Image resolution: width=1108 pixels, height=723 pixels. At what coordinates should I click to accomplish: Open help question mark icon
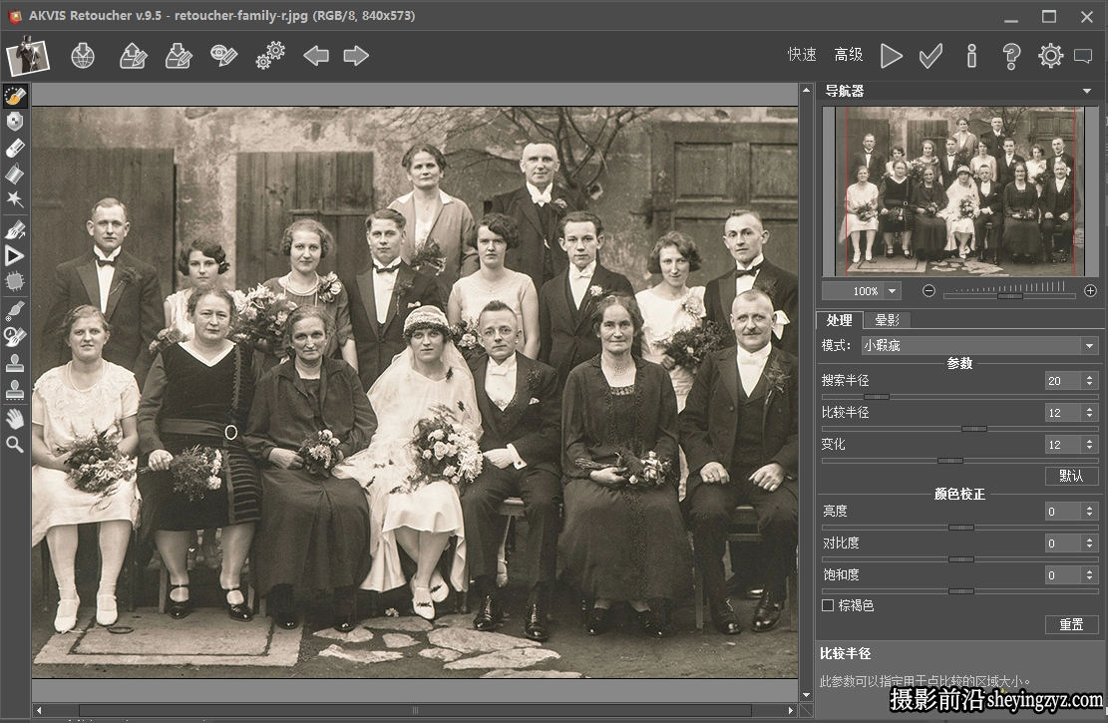[x=1011, y=56]
